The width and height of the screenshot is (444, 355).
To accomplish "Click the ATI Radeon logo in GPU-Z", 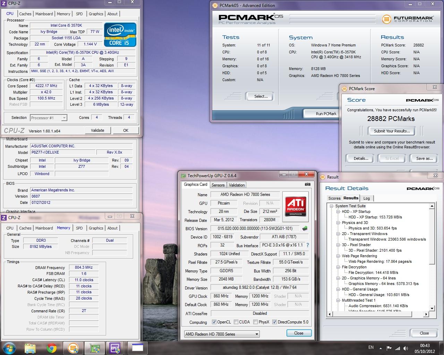I will point(296,206).
